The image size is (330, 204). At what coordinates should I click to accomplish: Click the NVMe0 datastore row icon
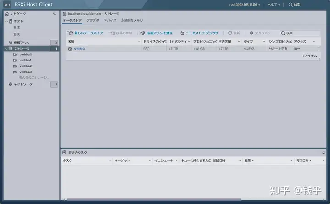[70, 49]
